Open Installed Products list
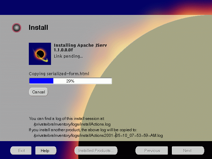This screenshot has height=159, width=212. click(96, 150)
